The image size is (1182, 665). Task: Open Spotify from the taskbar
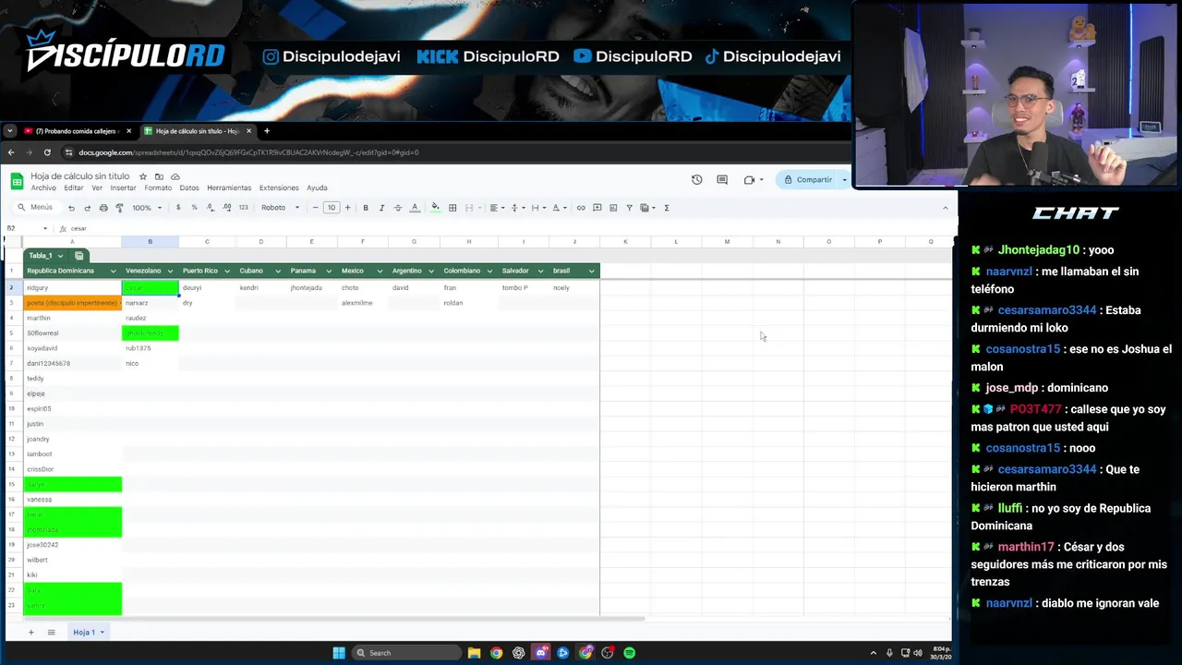coord(630,653)
